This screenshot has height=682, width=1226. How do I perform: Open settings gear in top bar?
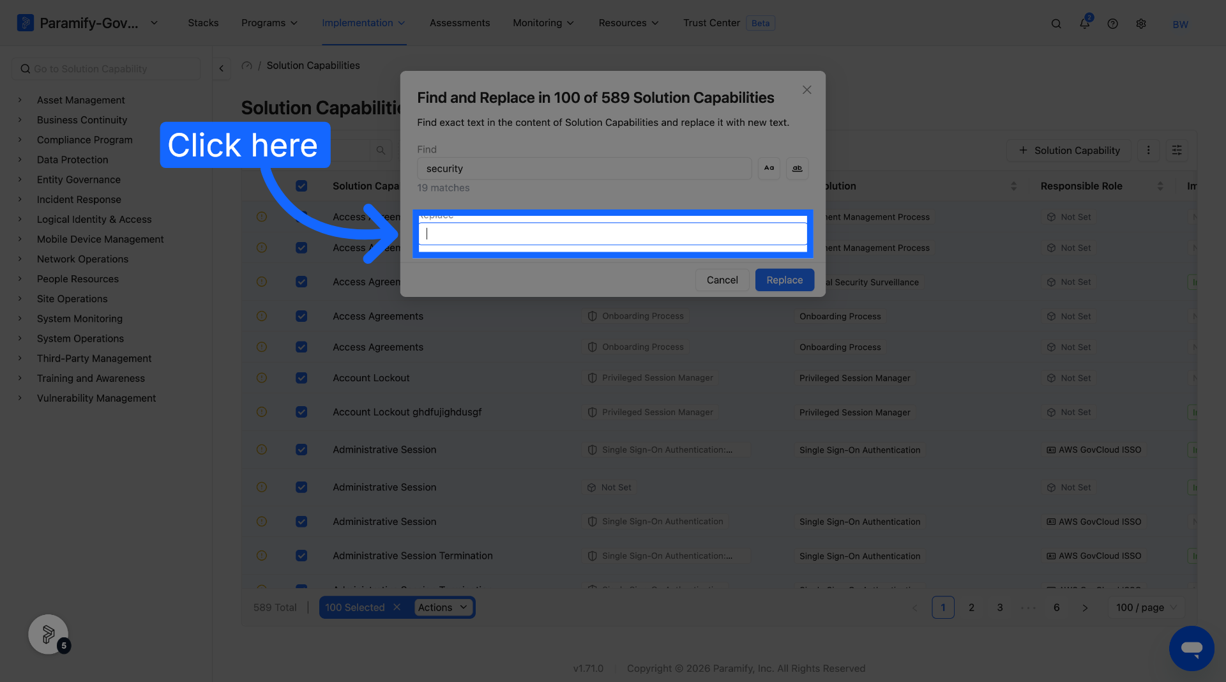[x=1141, y=24]
